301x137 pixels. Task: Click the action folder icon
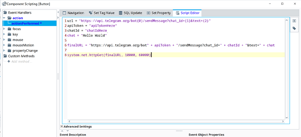click(9, 18)
